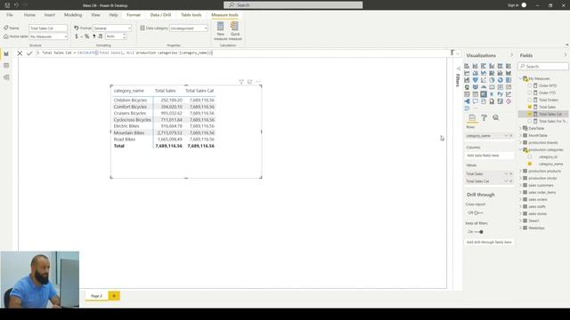Commit the formula with the checkmark

(x=29, y=53)
